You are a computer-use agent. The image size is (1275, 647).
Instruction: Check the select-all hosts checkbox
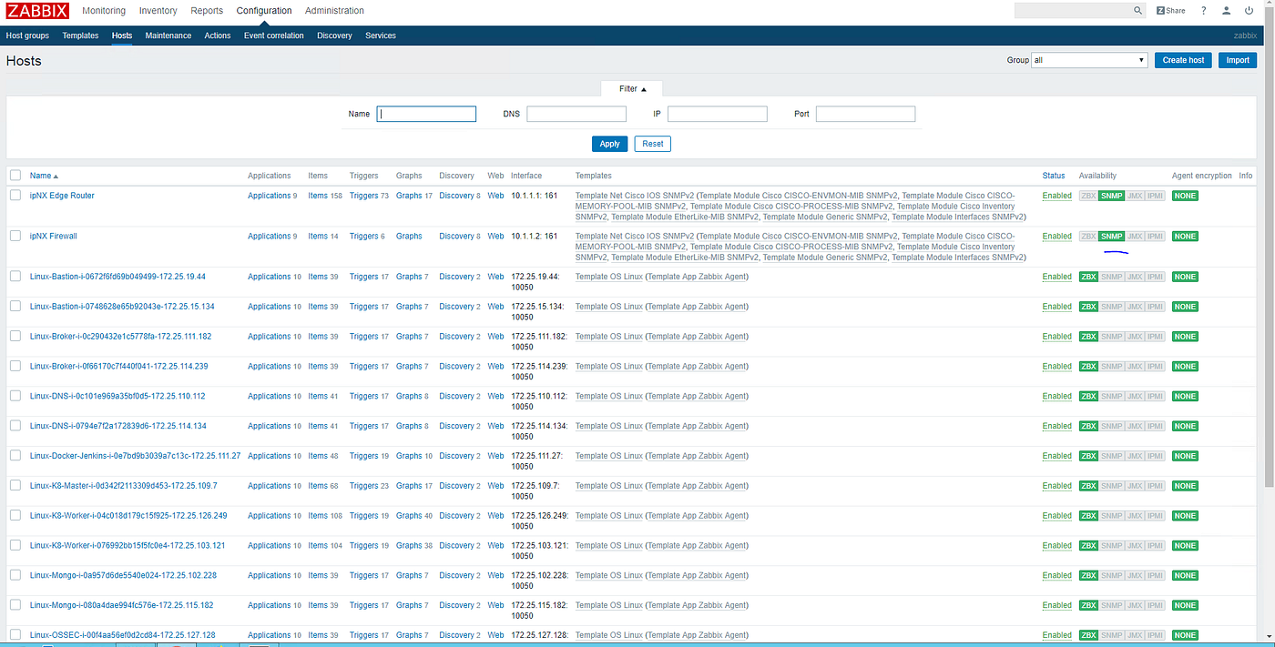point(15,175)
